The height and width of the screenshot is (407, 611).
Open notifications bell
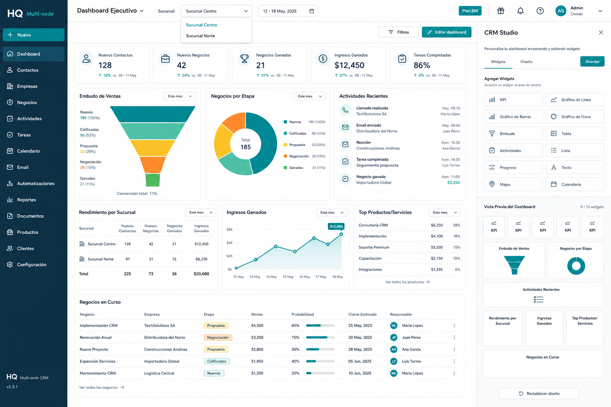coord(520,11)
